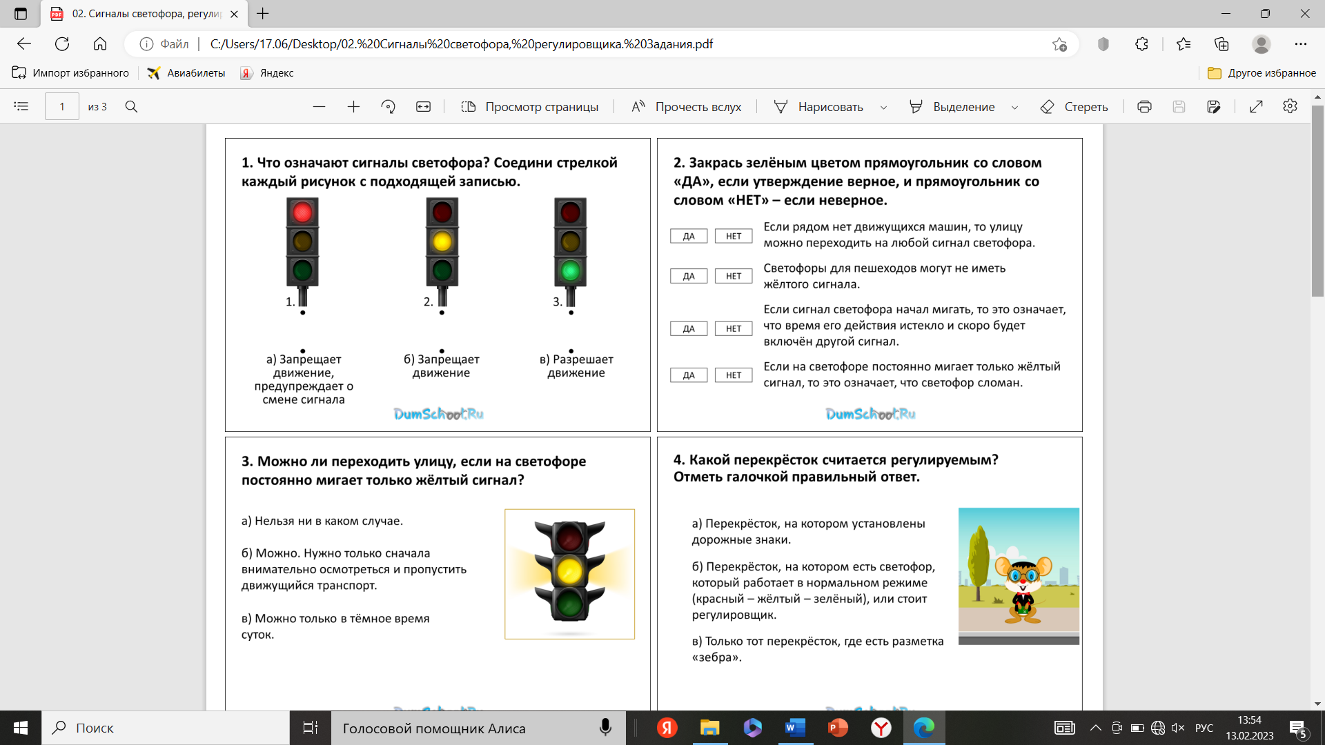The height and width of the screenshot is (745, 1325).
Task: Click НЕТ for the blinking-signal statement
Action: (734, 328)
